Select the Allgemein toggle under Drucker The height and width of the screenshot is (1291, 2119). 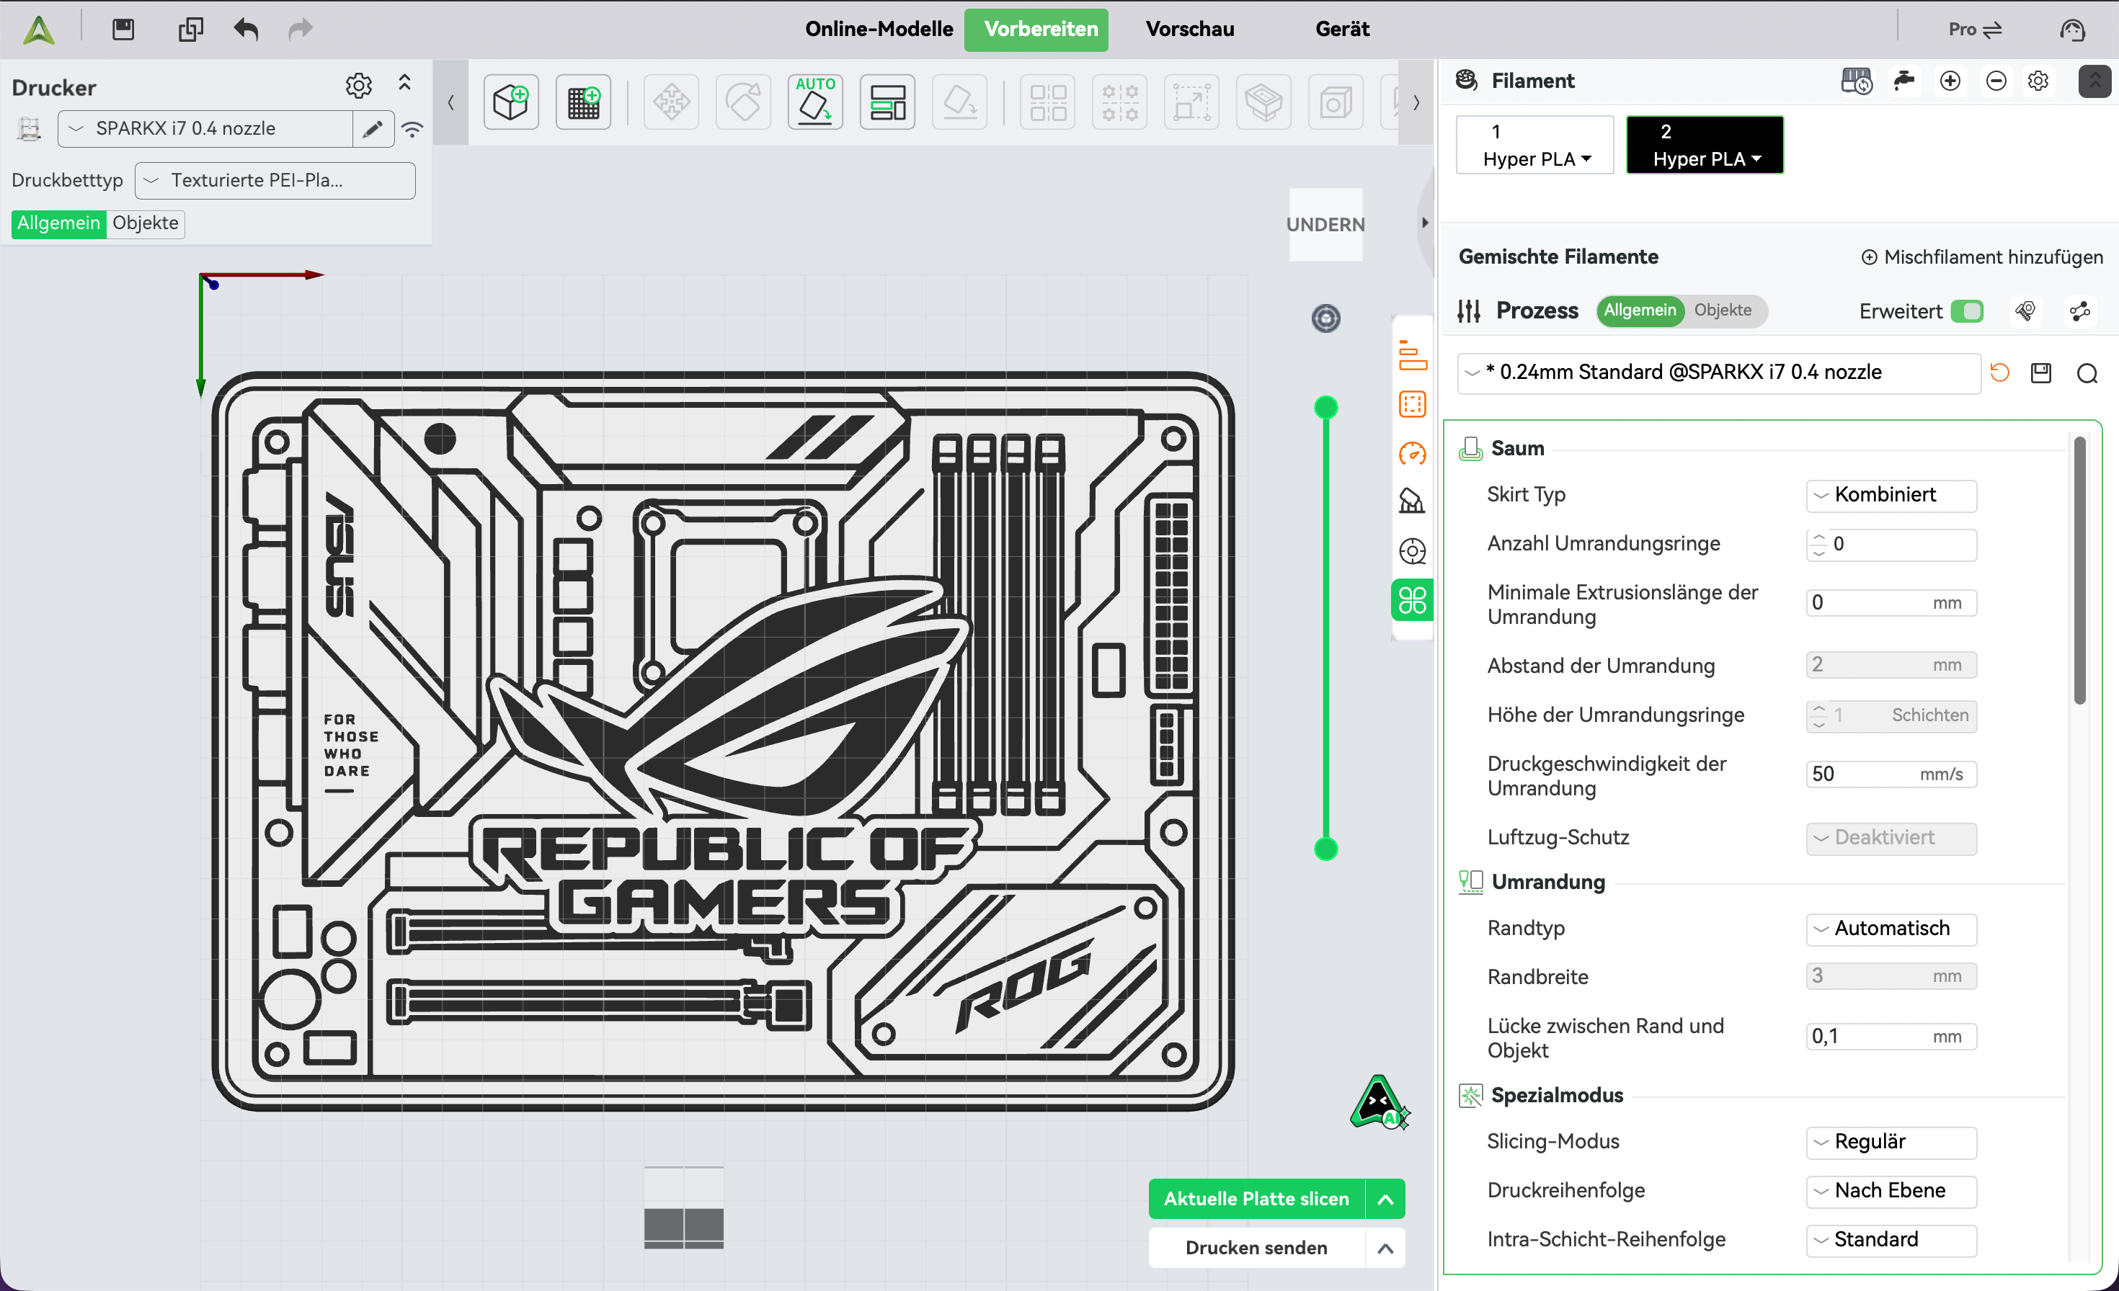tap(58, 223)
